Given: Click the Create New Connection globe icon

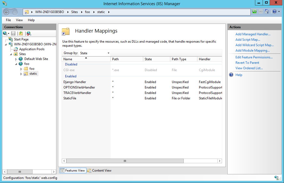Looking at the screenshot, I should click(x=5, y=33).
